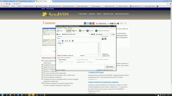This screenshot has height=96, width=172.
Task: Click the Создать (create) toolbar button
Action: coord(60,31)
